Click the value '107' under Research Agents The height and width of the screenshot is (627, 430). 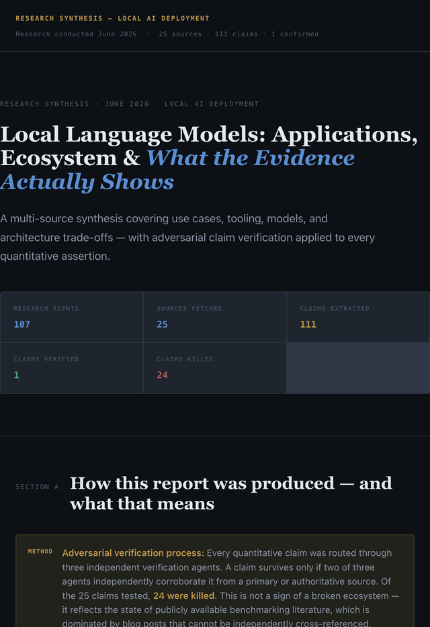pyautogui.click(x=21, y=324)
